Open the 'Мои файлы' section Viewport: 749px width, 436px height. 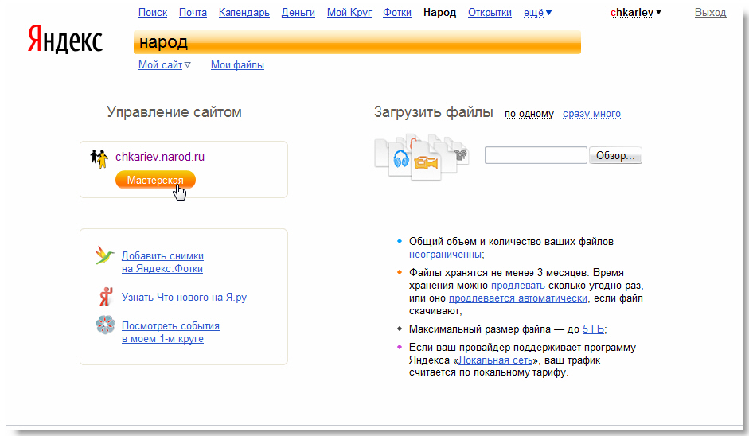point(237,65)
